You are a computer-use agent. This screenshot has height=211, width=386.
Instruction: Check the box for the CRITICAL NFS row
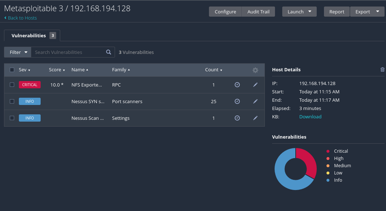tap(12, 85)
